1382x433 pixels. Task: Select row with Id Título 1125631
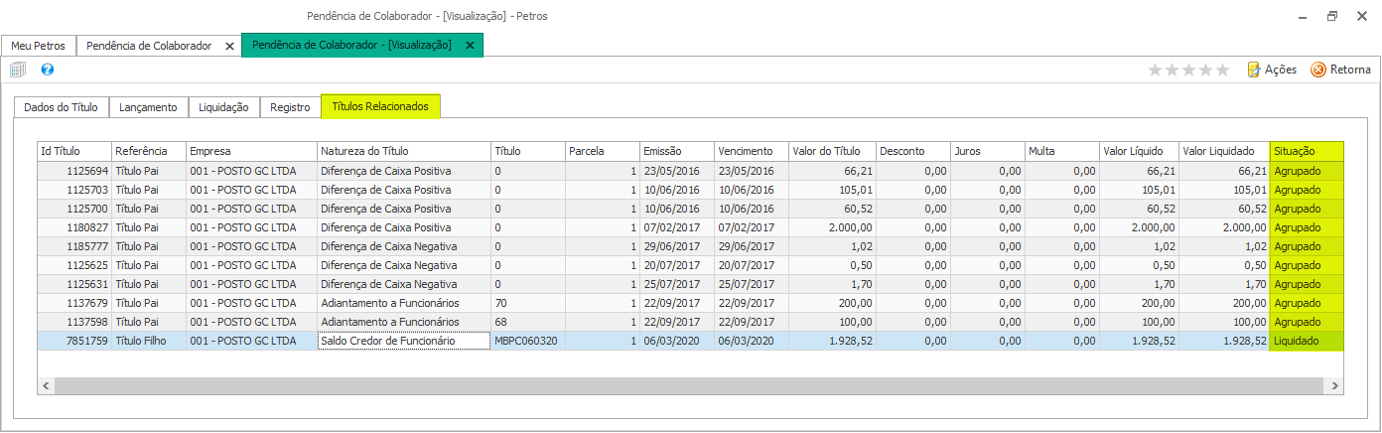point(690,284)
